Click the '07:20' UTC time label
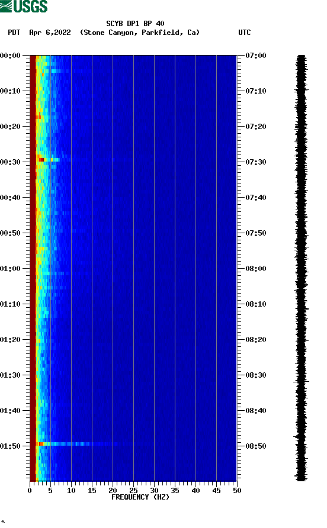 tap(255, 126)
